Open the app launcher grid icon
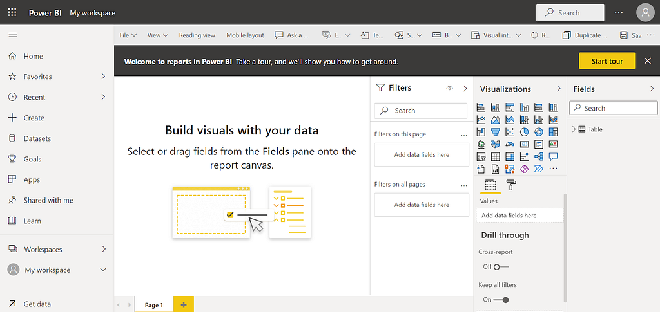This screenshot has height=312, width=660. tap(12, 13)
